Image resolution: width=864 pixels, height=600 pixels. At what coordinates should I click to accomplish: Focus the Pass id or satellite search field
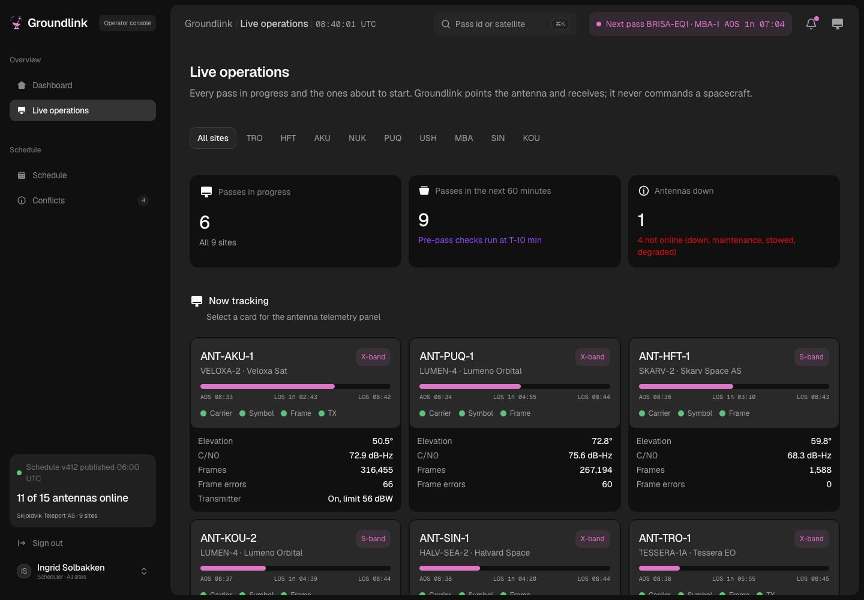tap(505, 24)
